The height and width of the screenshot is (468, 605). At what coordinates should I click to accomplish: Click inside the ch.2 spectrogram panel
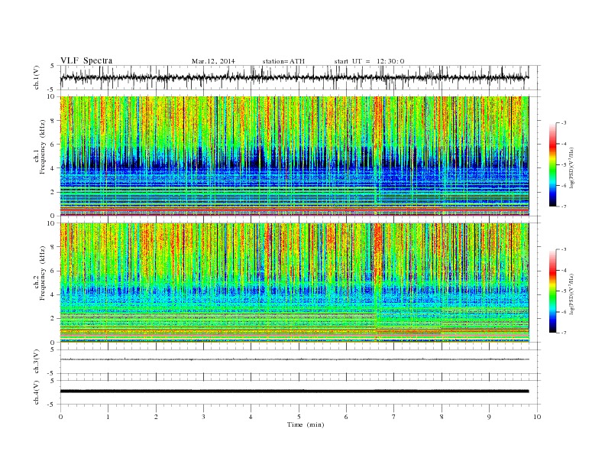pyautogui.click(x=294, y=282)
